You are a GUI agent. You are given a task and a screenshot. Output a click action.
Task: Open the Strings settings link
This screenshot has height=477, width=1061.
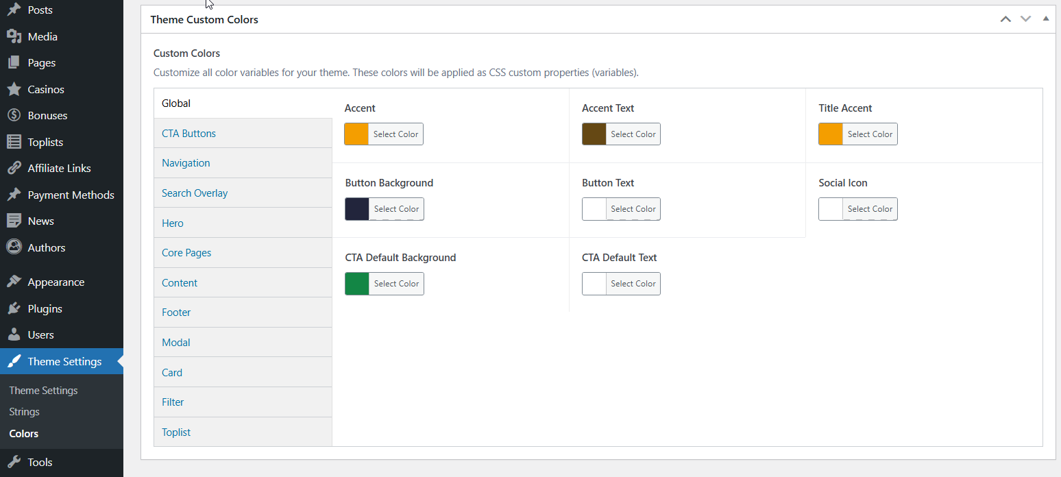pos(24,411)
